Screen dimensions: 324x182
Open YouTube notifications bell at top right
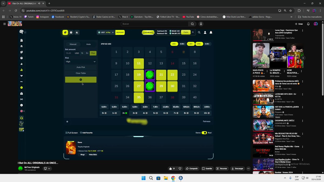click(308, 24)
